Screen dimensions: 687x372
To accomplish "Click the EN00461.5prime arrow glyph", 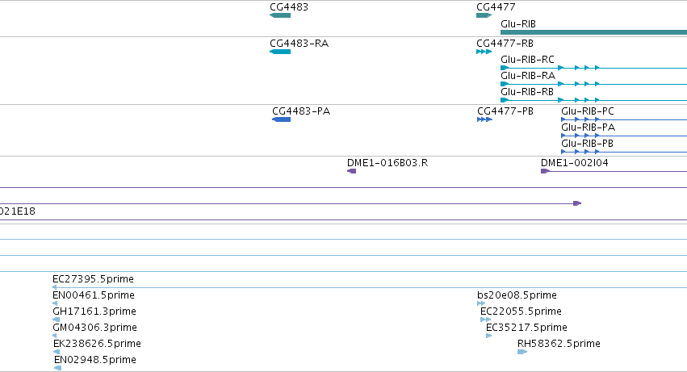I will (x=55, y=303).
